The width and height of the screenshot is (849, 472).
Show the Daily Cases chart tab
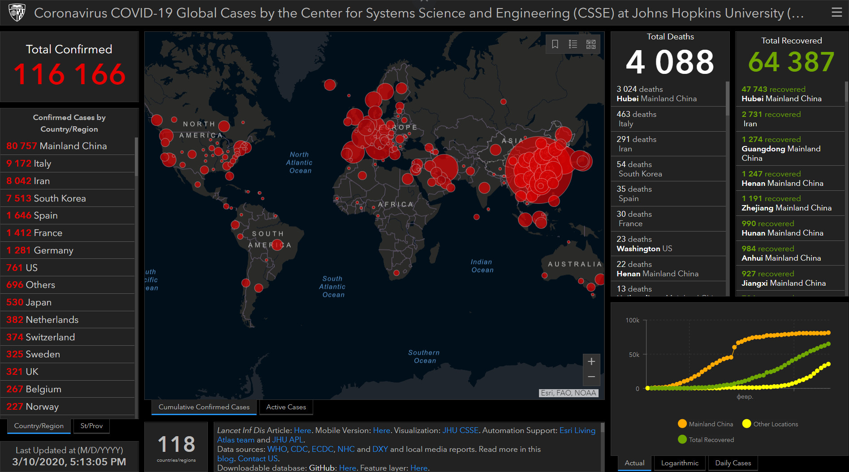click(x=733, y=463)
